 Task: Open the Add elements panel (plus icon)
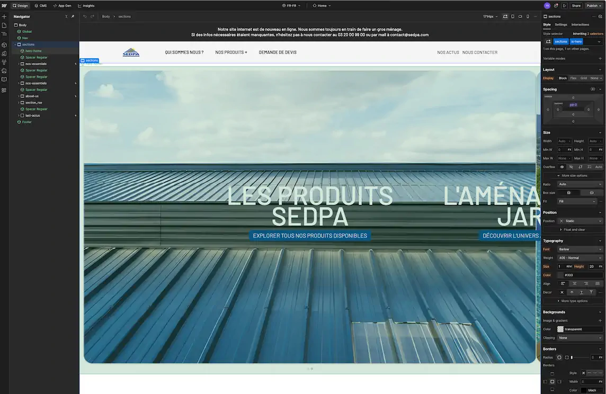4,16
